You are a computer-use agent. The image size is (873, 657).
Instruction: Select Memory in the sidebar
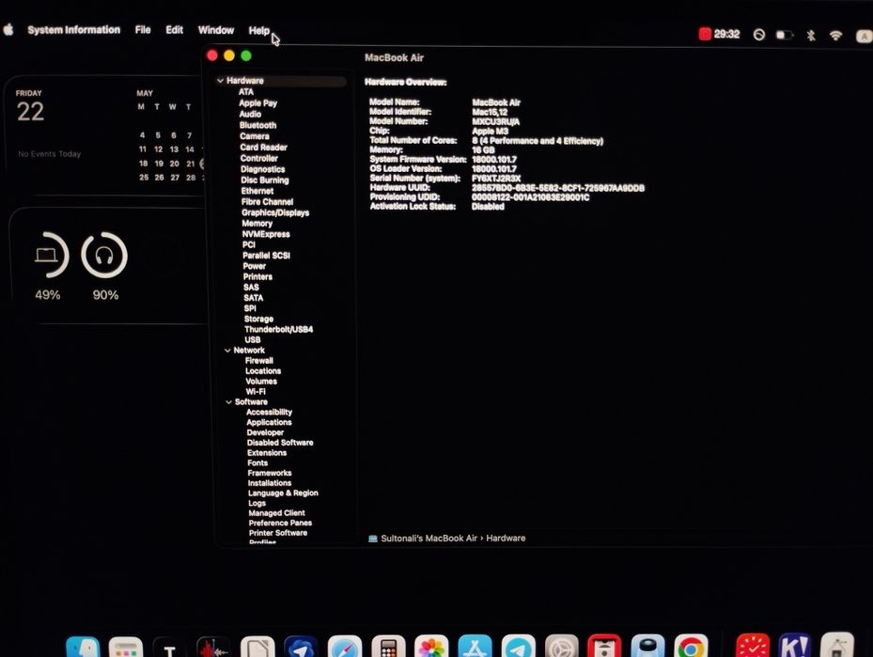[x=257, y=224]
